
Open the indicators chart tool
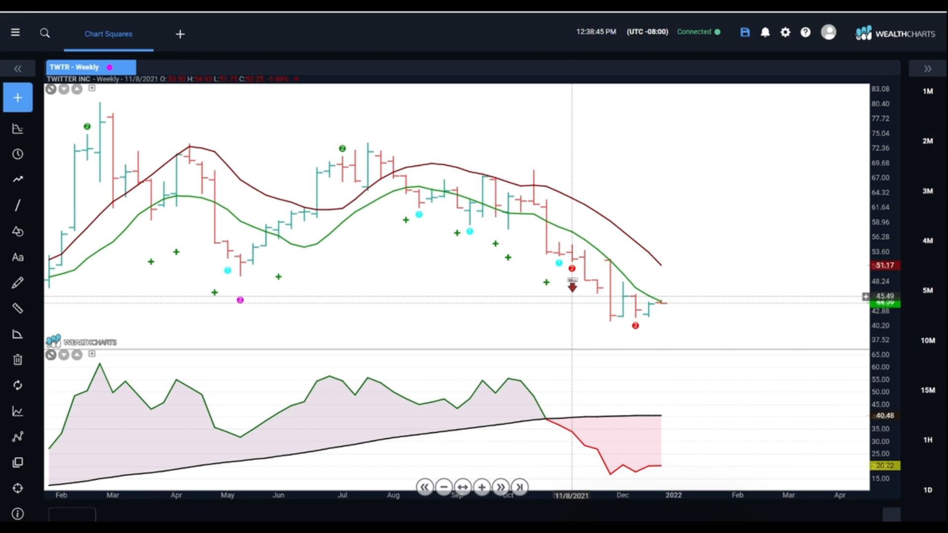click(x=18, y=129)
